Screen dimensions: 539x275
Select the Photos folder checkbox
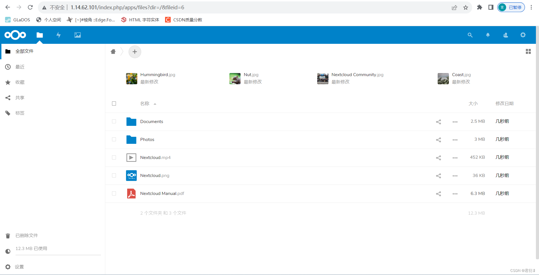coord(114,139)
